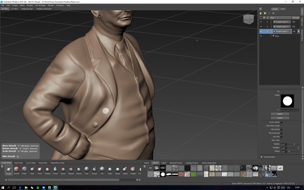This screenshot has width=304, height=190.
Task: Pick the Wax sculpt tool
Action: (87, 169)
